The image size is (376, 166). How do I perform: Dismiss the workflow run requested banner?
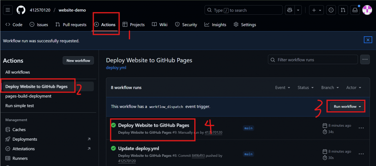click(x=368, y=40)
